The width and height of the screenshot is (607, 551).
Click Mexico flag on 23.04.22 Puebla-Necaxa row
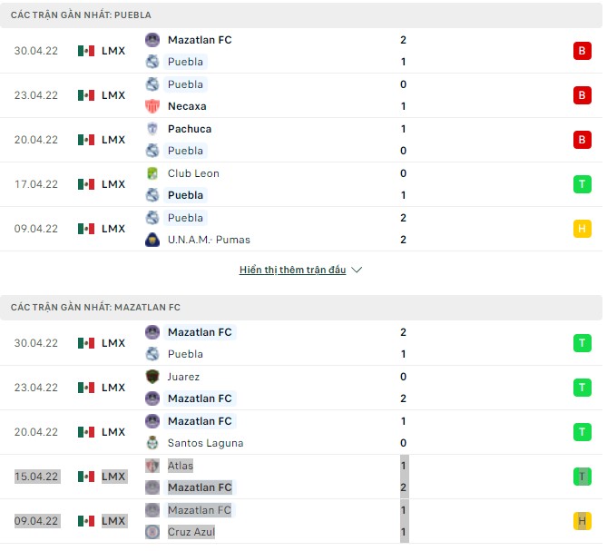pyautogui.click(x=86, y=95)
